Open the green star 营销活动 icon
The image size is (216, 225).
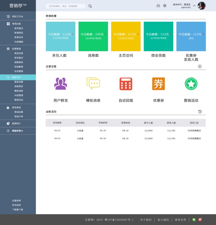pyautogui.click(x=191, y=84)
